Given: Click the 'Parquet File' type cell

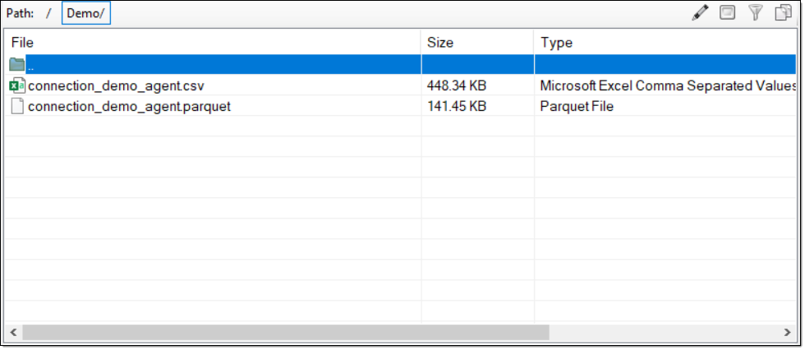Looking at the screenshot, I should 577,106.
